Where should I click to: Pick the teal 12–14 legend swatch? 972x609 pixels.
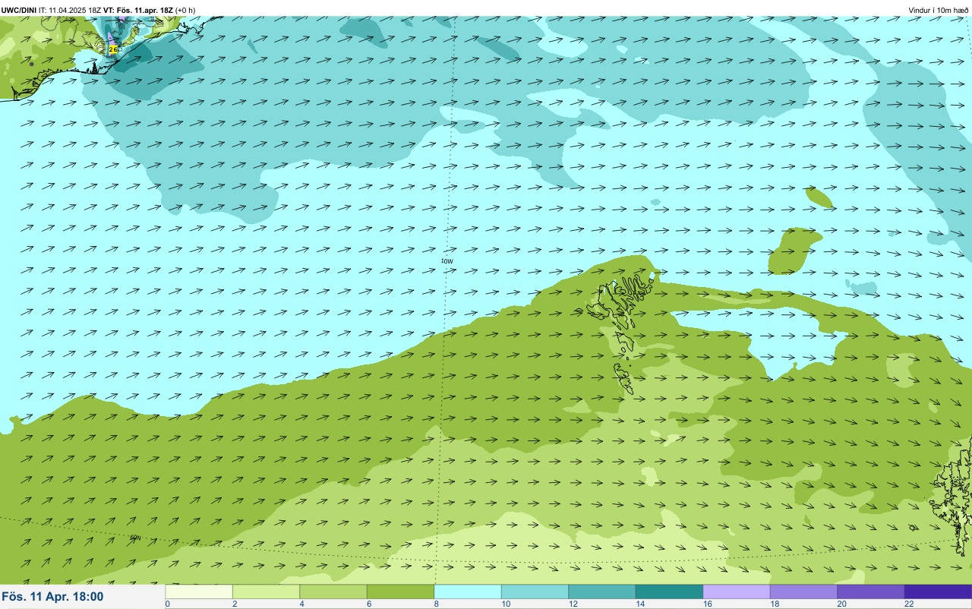(x=602, y=592)
